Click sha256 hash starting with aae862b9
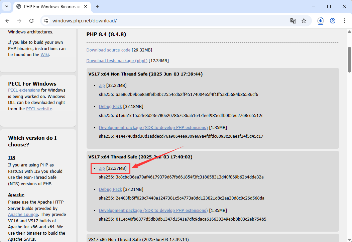Viewport: 352px width, 242px height. 187,95
